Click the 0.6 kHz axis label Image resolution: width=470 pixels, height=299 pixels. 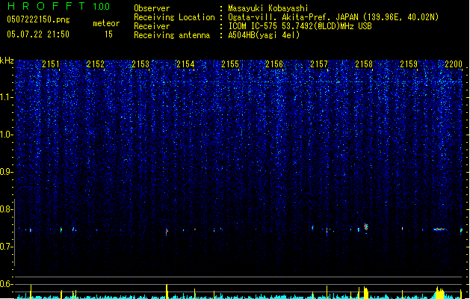[7, 284]
